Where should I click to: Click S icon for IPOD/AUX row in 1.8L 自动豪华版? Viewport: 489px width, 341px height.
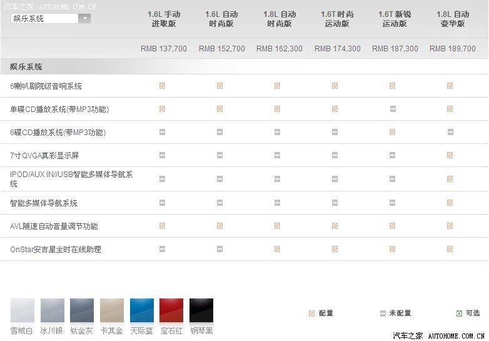[x=450, y=179]
